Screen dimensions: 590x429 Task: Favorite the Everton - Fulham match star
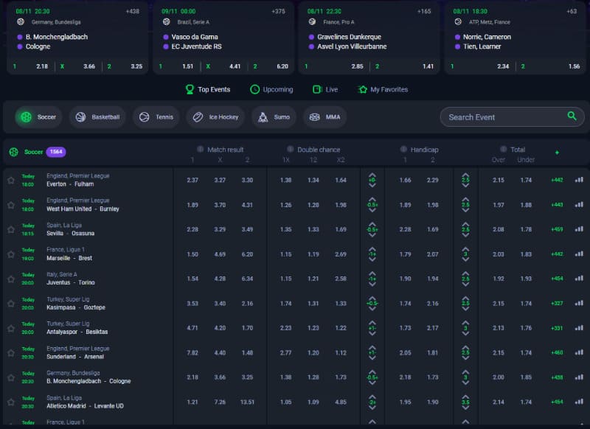pos(10,180)
